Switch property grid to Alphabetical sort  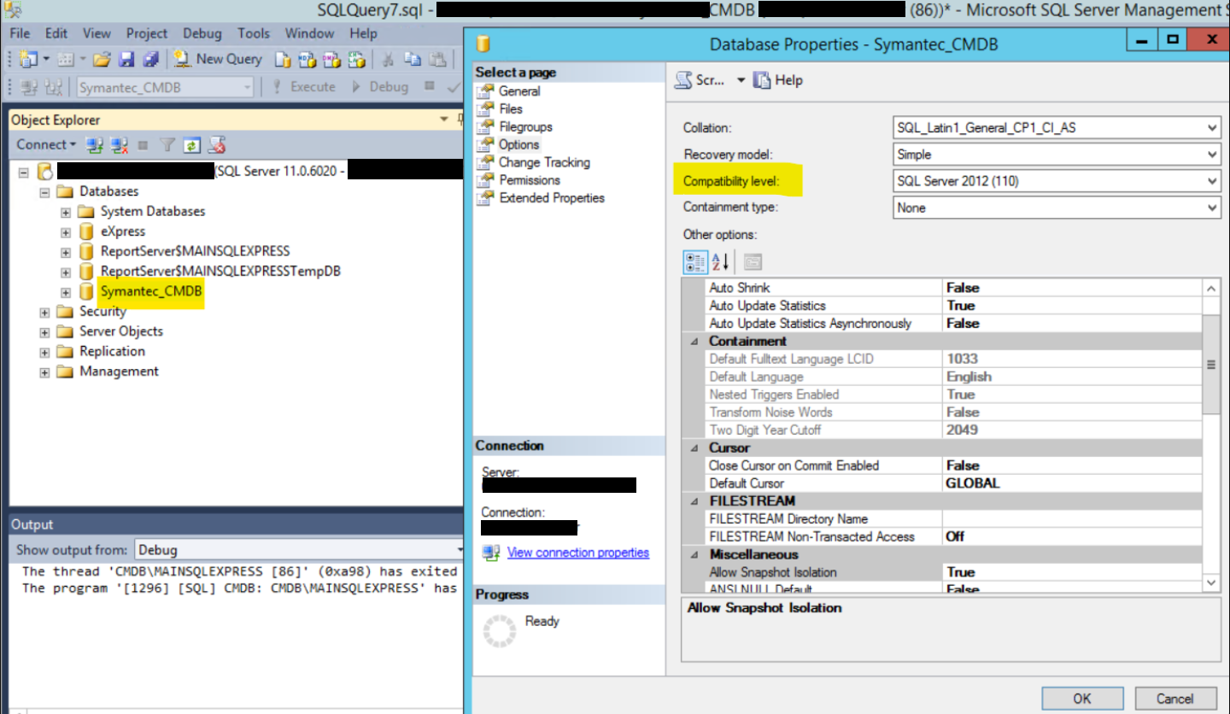(721, 262)
